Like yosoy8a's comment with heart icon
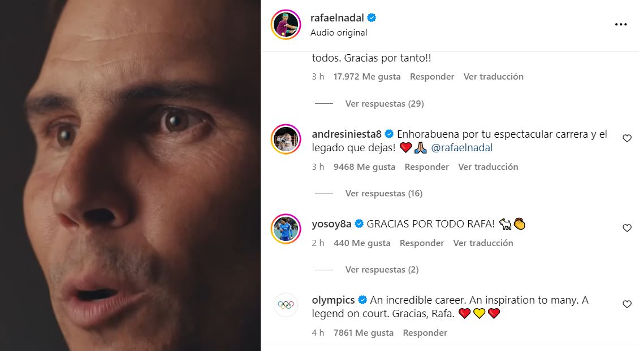Image resolution: width=639 pixels, height=351 pixels. pyautogui.click(x=627, y=228)
